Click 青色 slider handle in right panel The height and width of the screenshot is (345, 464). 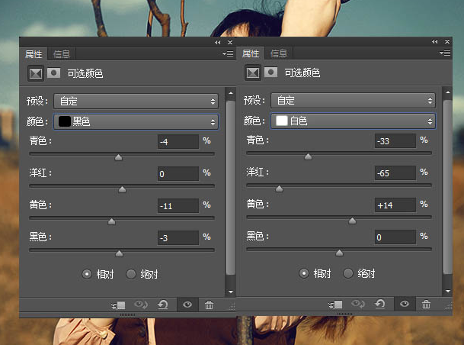pos(308,156)
